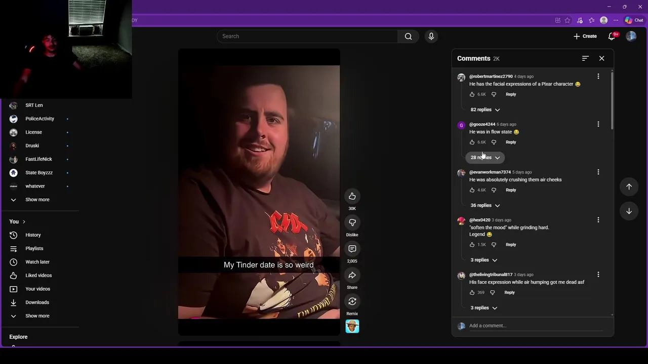Image resolution: width=648 pixels, height=364 pixels.
Task: Dislike hex0420's comment
Action: 494,245
